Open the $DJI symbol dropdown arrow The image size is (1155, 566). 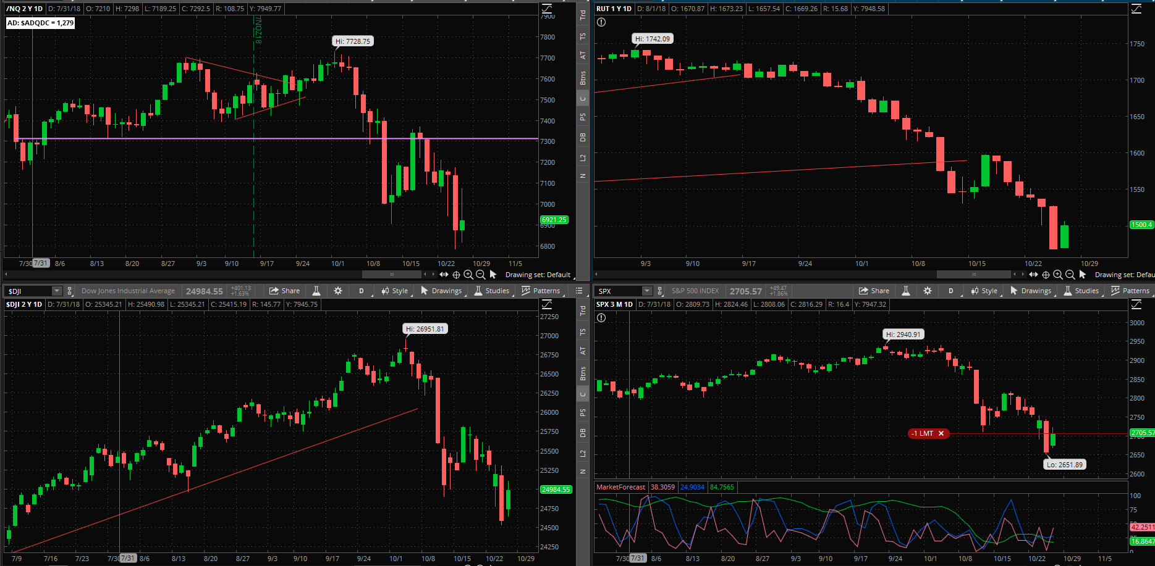click(57, 291)
